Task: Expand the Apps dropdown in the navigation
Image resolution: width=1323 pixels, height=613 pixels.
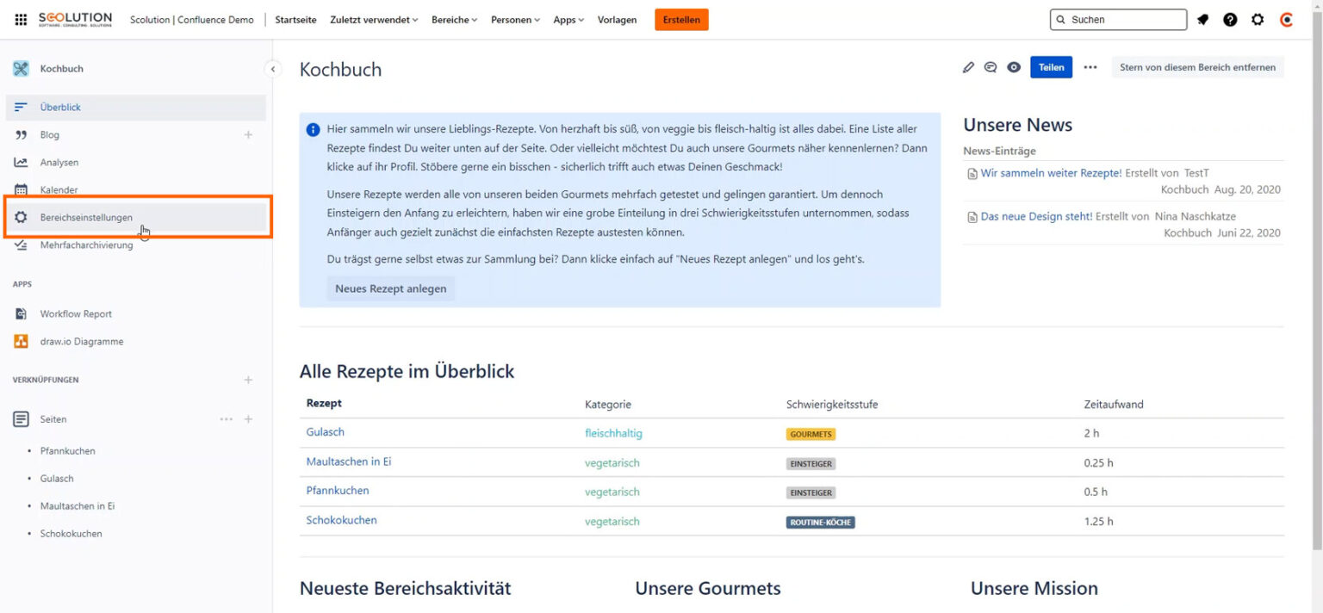Action: click(568, 20)
